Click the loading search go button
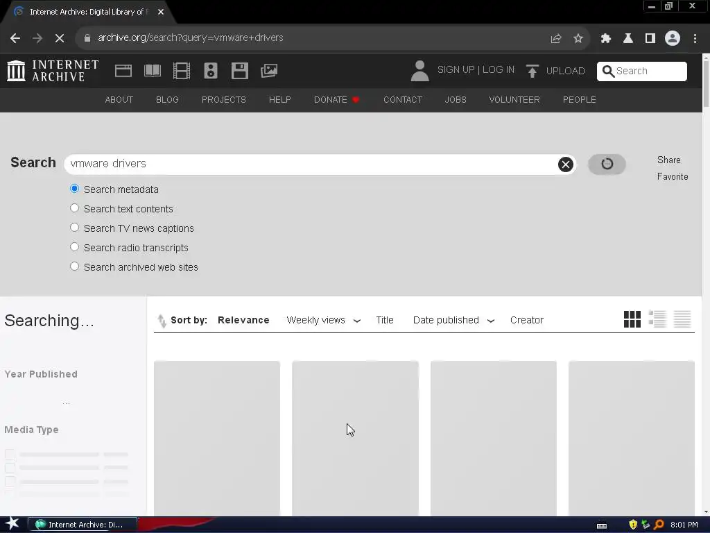 point(607,164)
